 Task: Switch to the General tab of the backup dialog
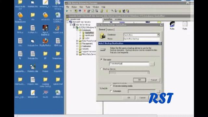pos(102,30)
